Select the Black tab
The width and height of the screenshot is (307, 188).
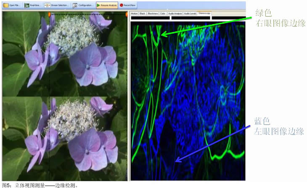coord(143,14)
